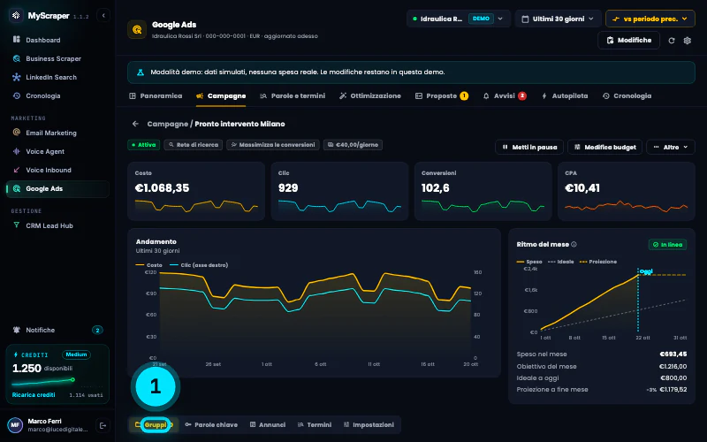Open Cronologia in the left sidebar
This screenshot has width=707, height=442.
tap(57, 95)
